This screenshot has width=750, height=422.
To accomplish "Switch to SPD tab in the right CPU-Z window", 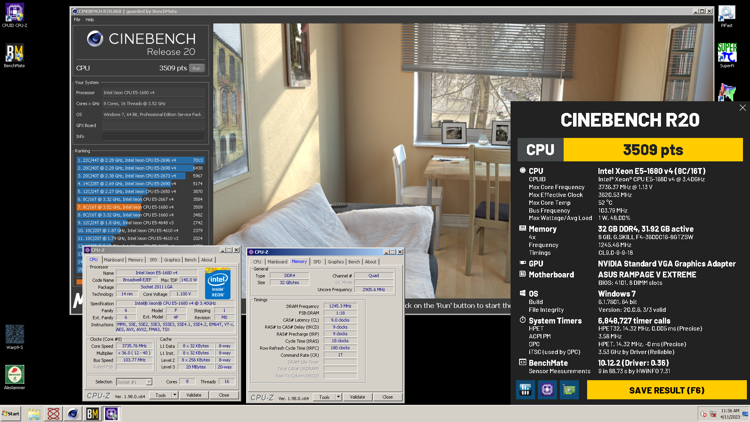I will (x=317, y=262).
